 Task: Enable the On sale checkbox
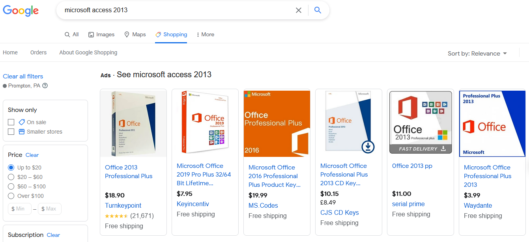pyautogui.click(x=11, y=122)
